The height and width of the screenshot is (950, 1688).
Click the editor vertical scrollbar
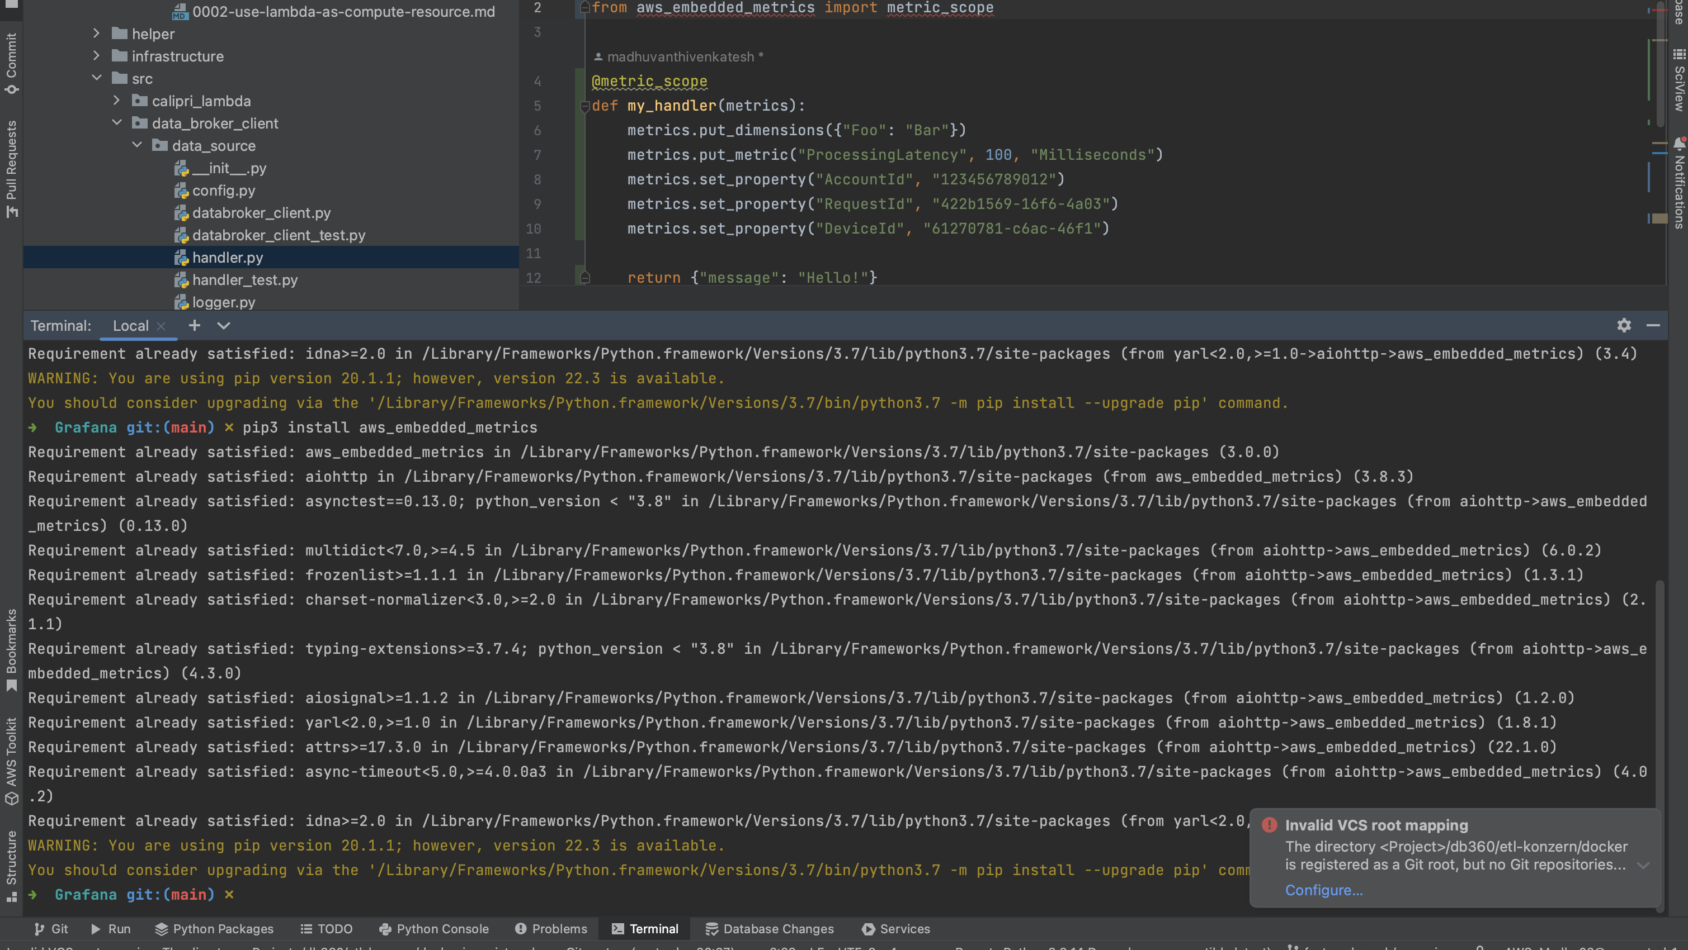click(x=1661, y=65)
